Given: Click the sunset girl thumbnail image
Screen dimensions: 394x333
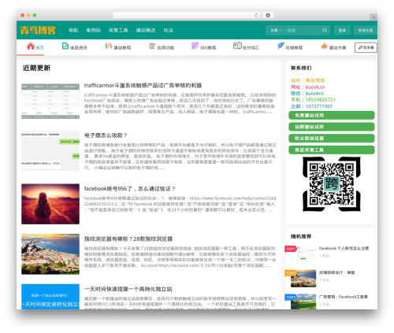Looking at the screenshot, I should 50,204.
